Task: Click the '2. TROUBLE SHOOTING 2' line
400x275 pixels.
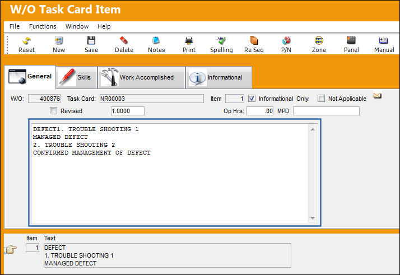Action: click(x=74, y=145)
